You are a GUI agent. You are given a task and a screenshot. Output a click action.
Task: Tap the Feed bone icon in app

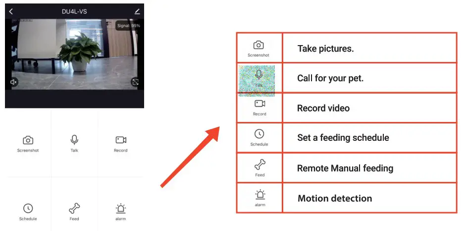(74, 208)
